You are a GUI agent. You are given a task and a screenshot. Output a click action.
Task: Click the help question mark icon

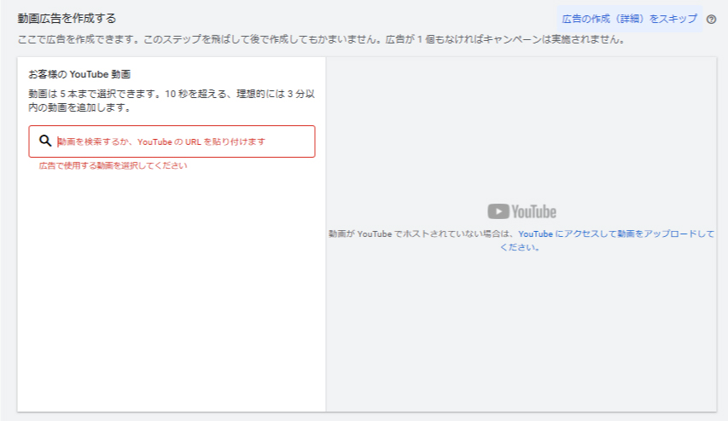click(711, 19)
